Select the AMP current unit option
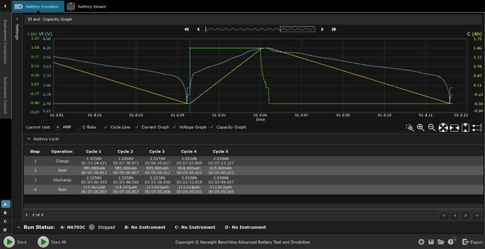This screenshot has width=485, height=249. (58, 128)
